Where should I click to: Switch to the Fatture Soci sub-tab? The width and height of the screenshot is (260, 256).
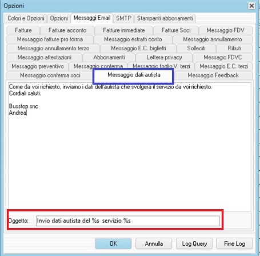coord(176,30)
